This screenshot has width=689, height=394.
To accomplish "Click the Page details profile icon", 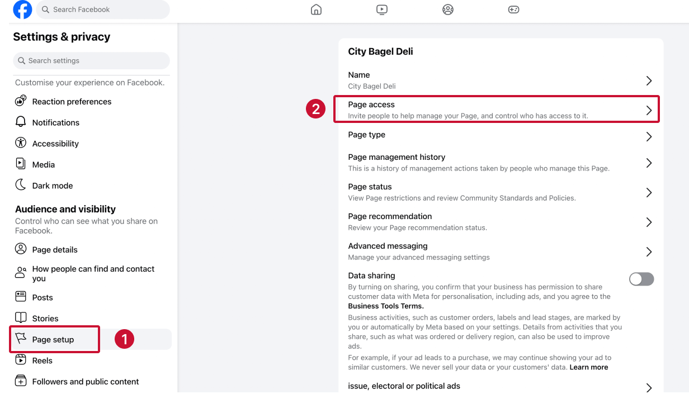I will (x=21, y=249).
